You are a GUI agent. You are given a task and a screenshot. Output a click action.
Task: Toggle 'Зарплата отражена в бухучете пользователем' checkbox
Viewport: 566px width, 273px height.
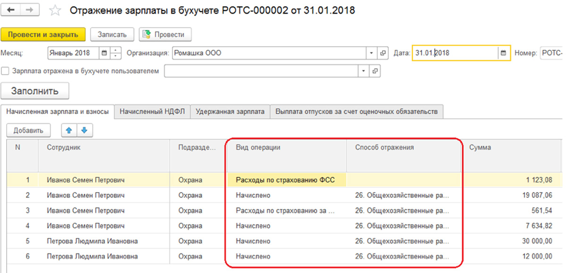(6, 71)
